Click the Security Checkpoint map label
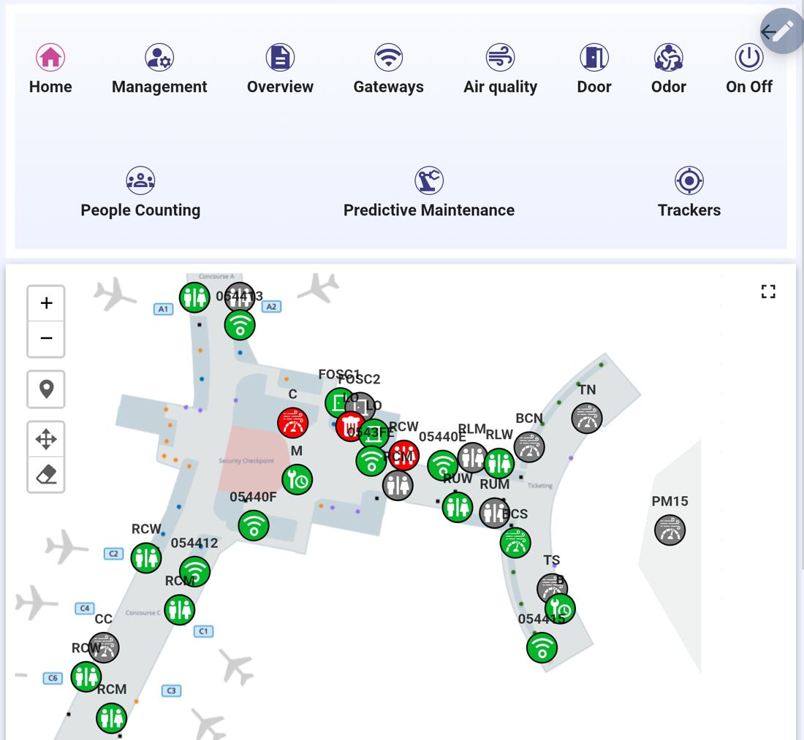 coord(246,461)
